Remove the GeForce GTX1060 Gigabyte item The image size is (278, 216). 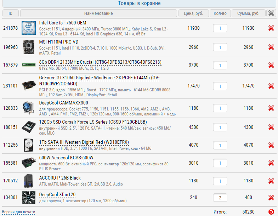pos(271,86)
